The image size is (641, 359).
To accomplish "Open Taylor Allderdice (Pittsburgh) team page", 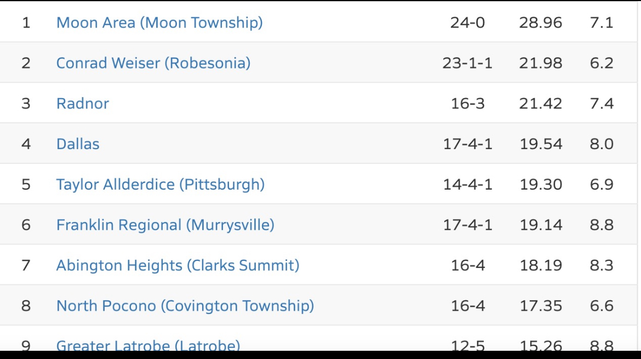I will (x=161, y=184).
